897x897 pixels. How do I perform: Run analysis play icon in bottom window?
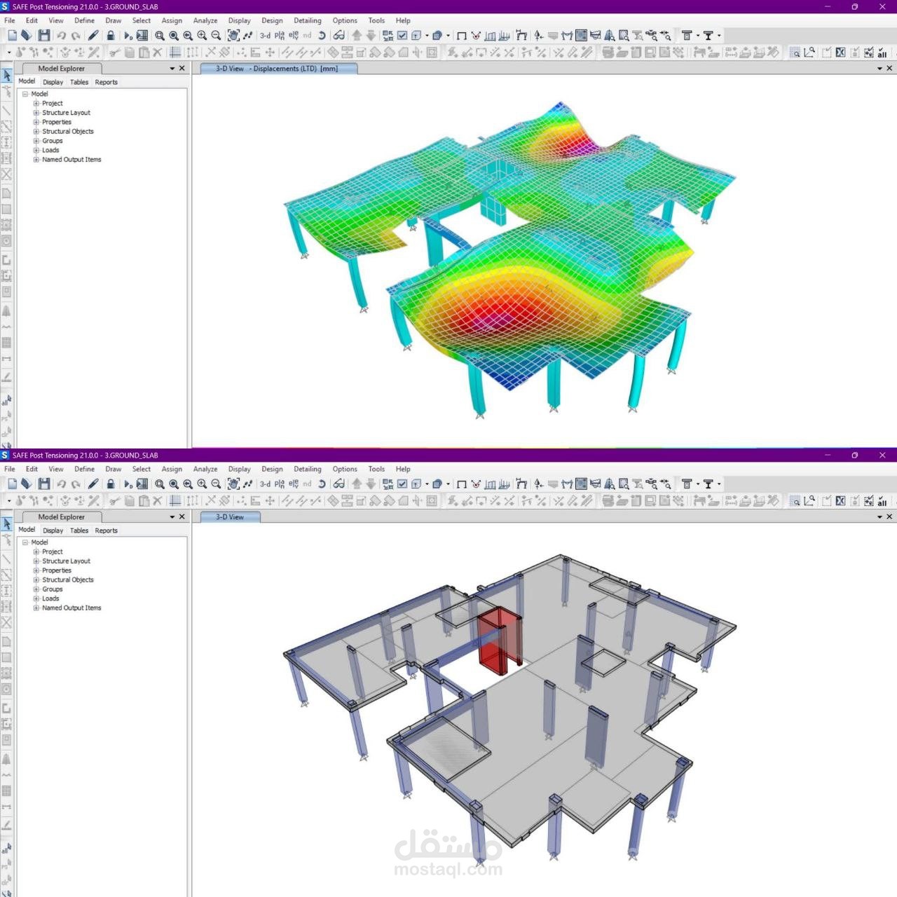pos(128,484)
